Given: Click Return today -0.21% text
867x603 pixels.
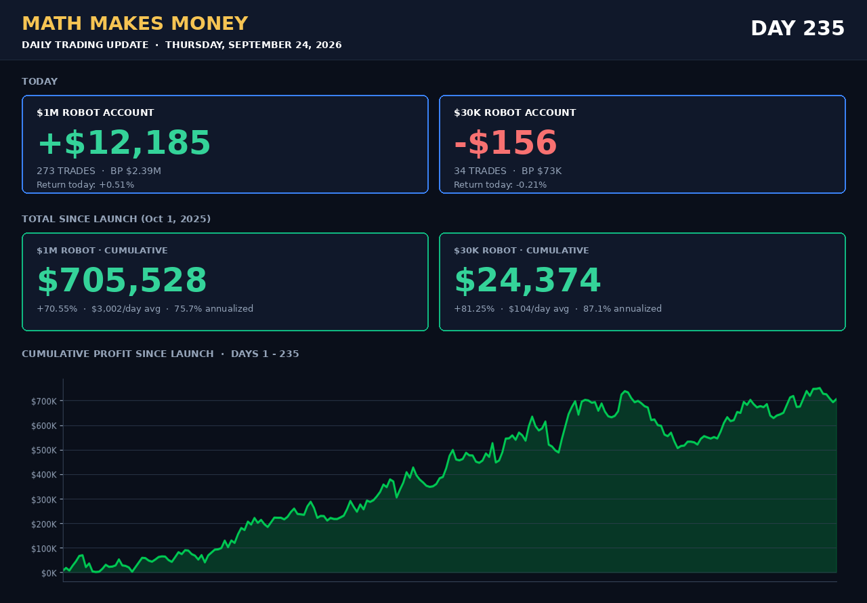Looking at the screenshot, I should click(500, 185).
